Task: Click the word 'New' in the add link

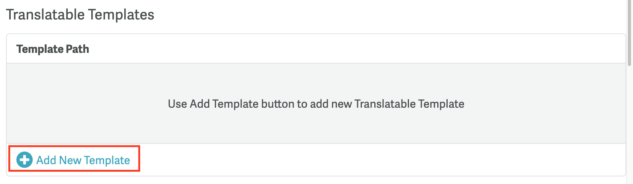Action: (70, 160)
